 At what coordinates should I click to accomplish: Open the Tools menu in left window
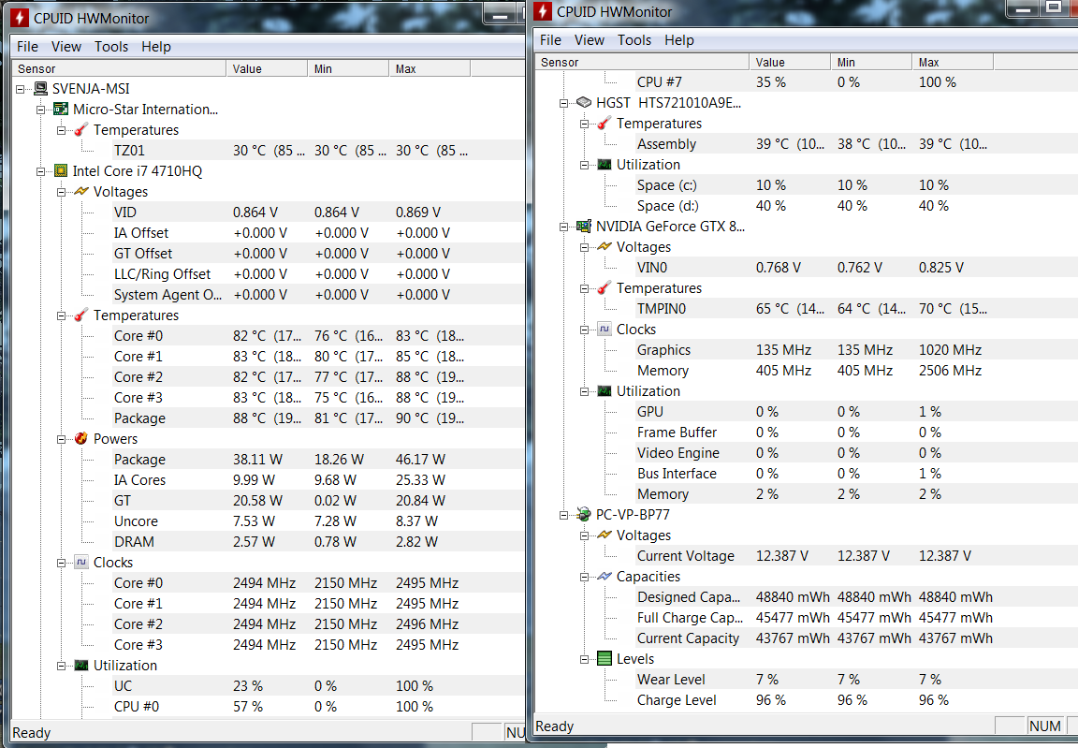(x=111, y=46)
